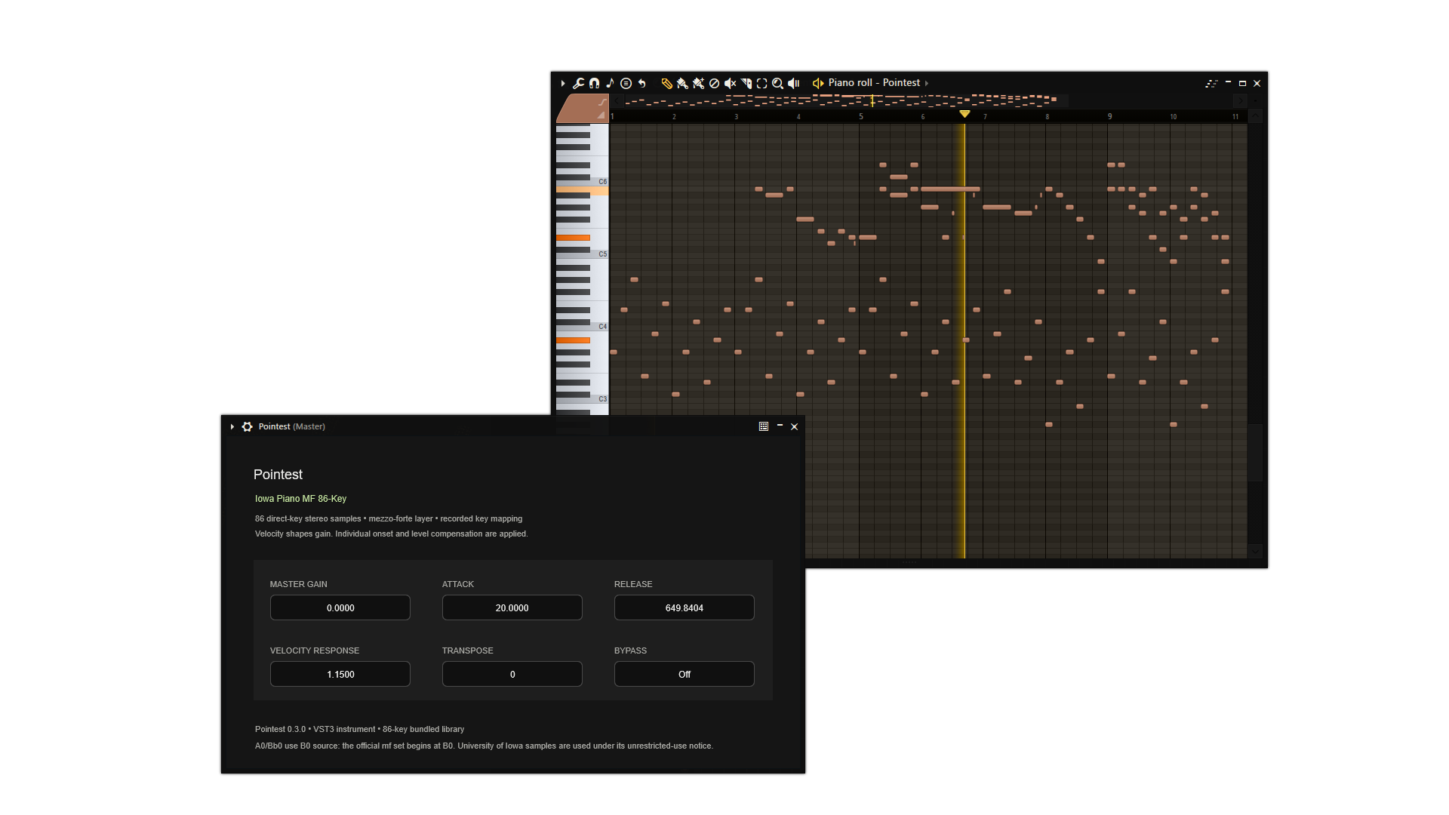Viewport: 1449px width, 815px height.
Task: Toggle the Bypass Off control
Action: point(685,674)
